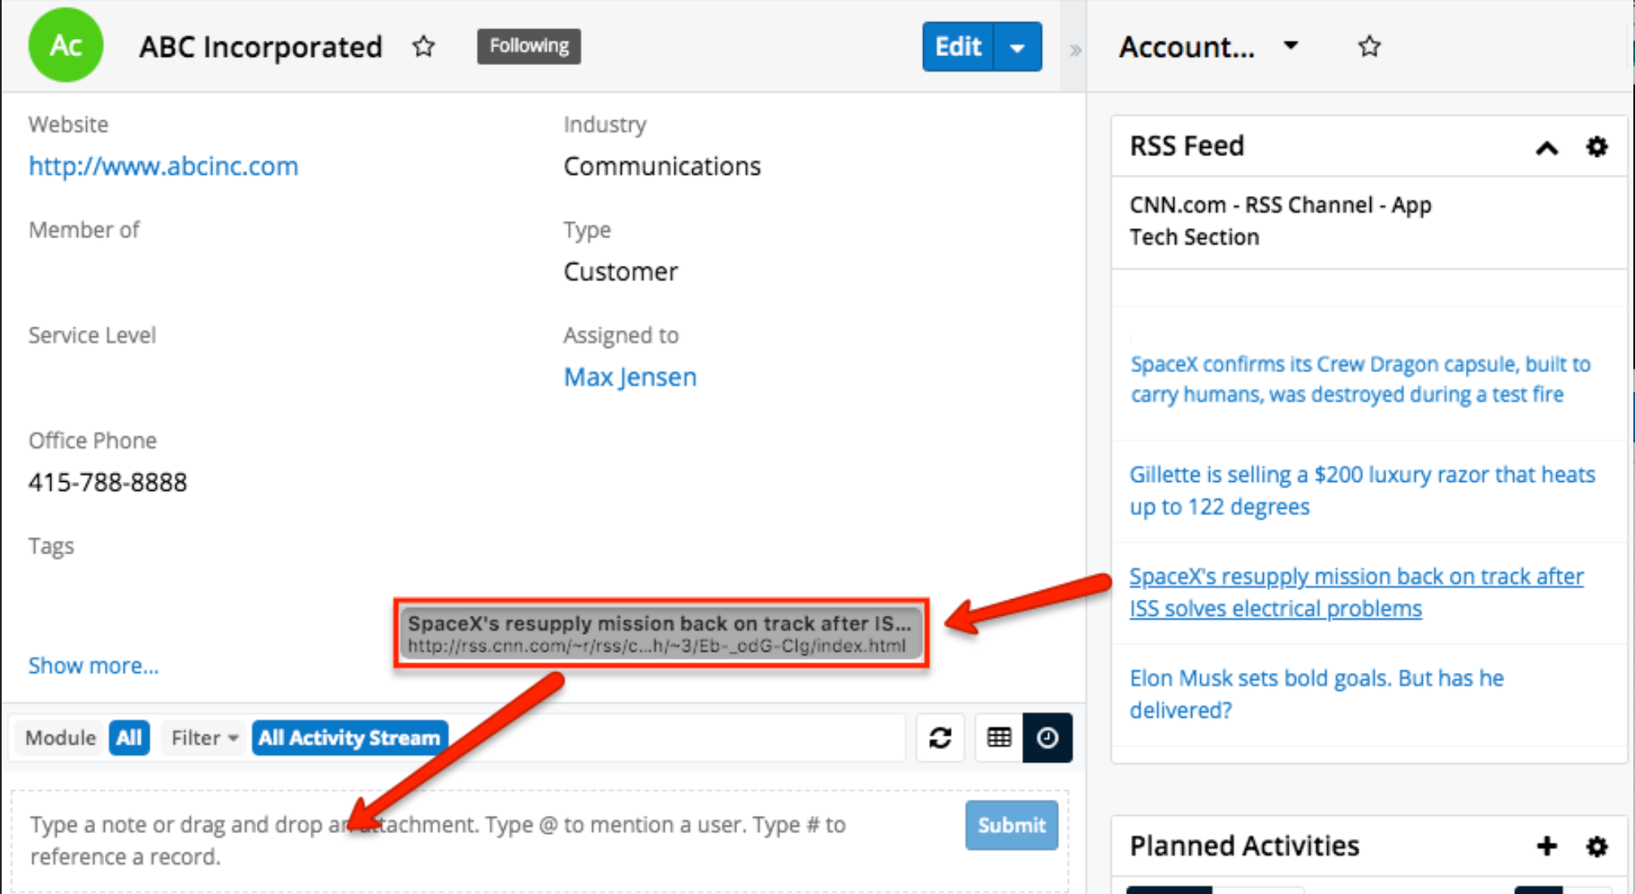The image size is (1635, 894).
Task: Collapse the RSS Feed dashlet
Action: point(1546,147)
